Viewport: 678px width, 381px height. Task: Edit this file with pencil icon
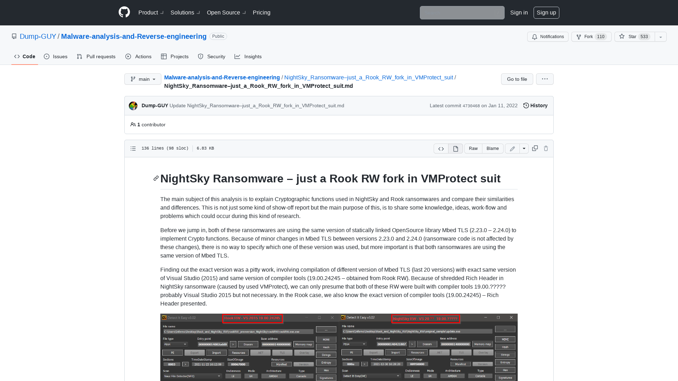click(512, 149)
